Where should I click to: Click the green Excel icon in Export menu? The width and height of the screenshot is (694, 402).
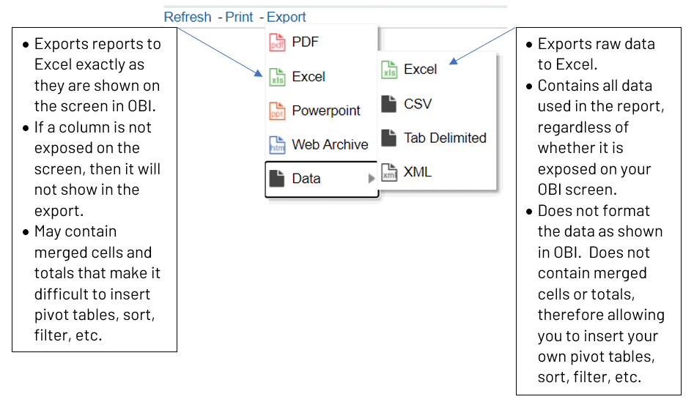(x=277, y=77)
